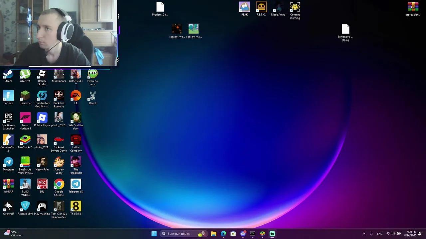Select the dark content_wa... thumbnail
Screen dimensions: 426x239
coord(177,31)
